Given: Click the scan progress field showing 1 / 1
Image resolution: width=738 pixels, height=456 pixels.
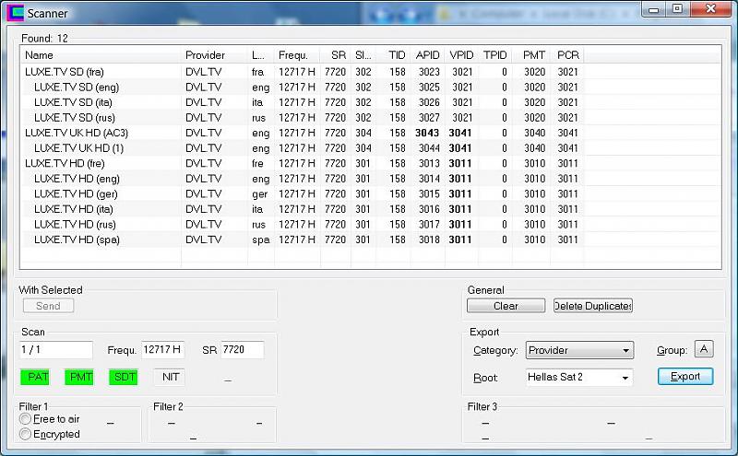Looking at the screenshot, I should coord(56,350).
